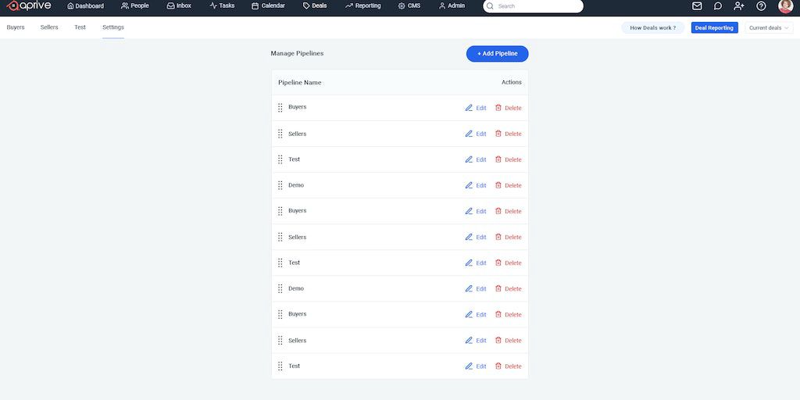Click the pencil icon for the topmost Buyers pipeline
This screenshot has height=400, width=800.
(469, 108)
